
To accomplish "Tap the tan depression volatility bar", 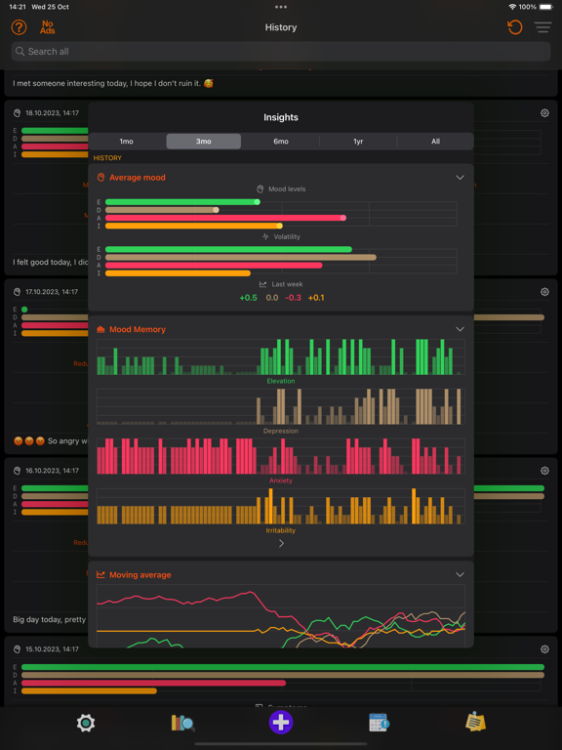I will tap(241, 258).
